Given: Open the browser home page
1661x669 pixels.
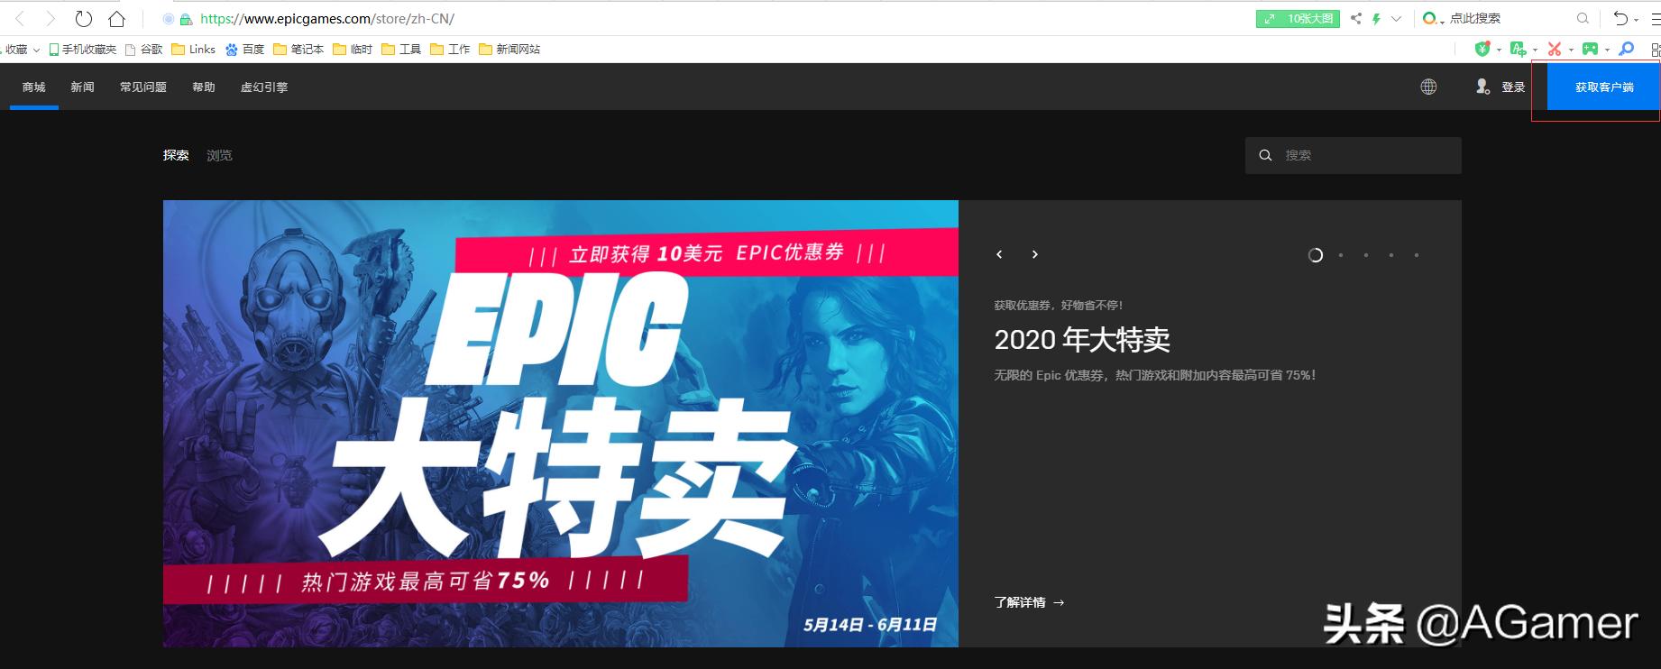Looking at the screenshot, I should [116, 18].
